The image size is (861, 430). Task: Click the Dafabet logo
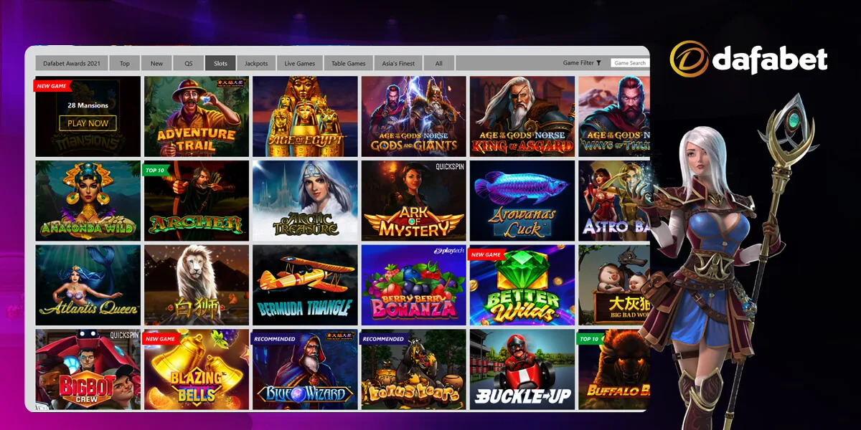[x=748, y=59]
